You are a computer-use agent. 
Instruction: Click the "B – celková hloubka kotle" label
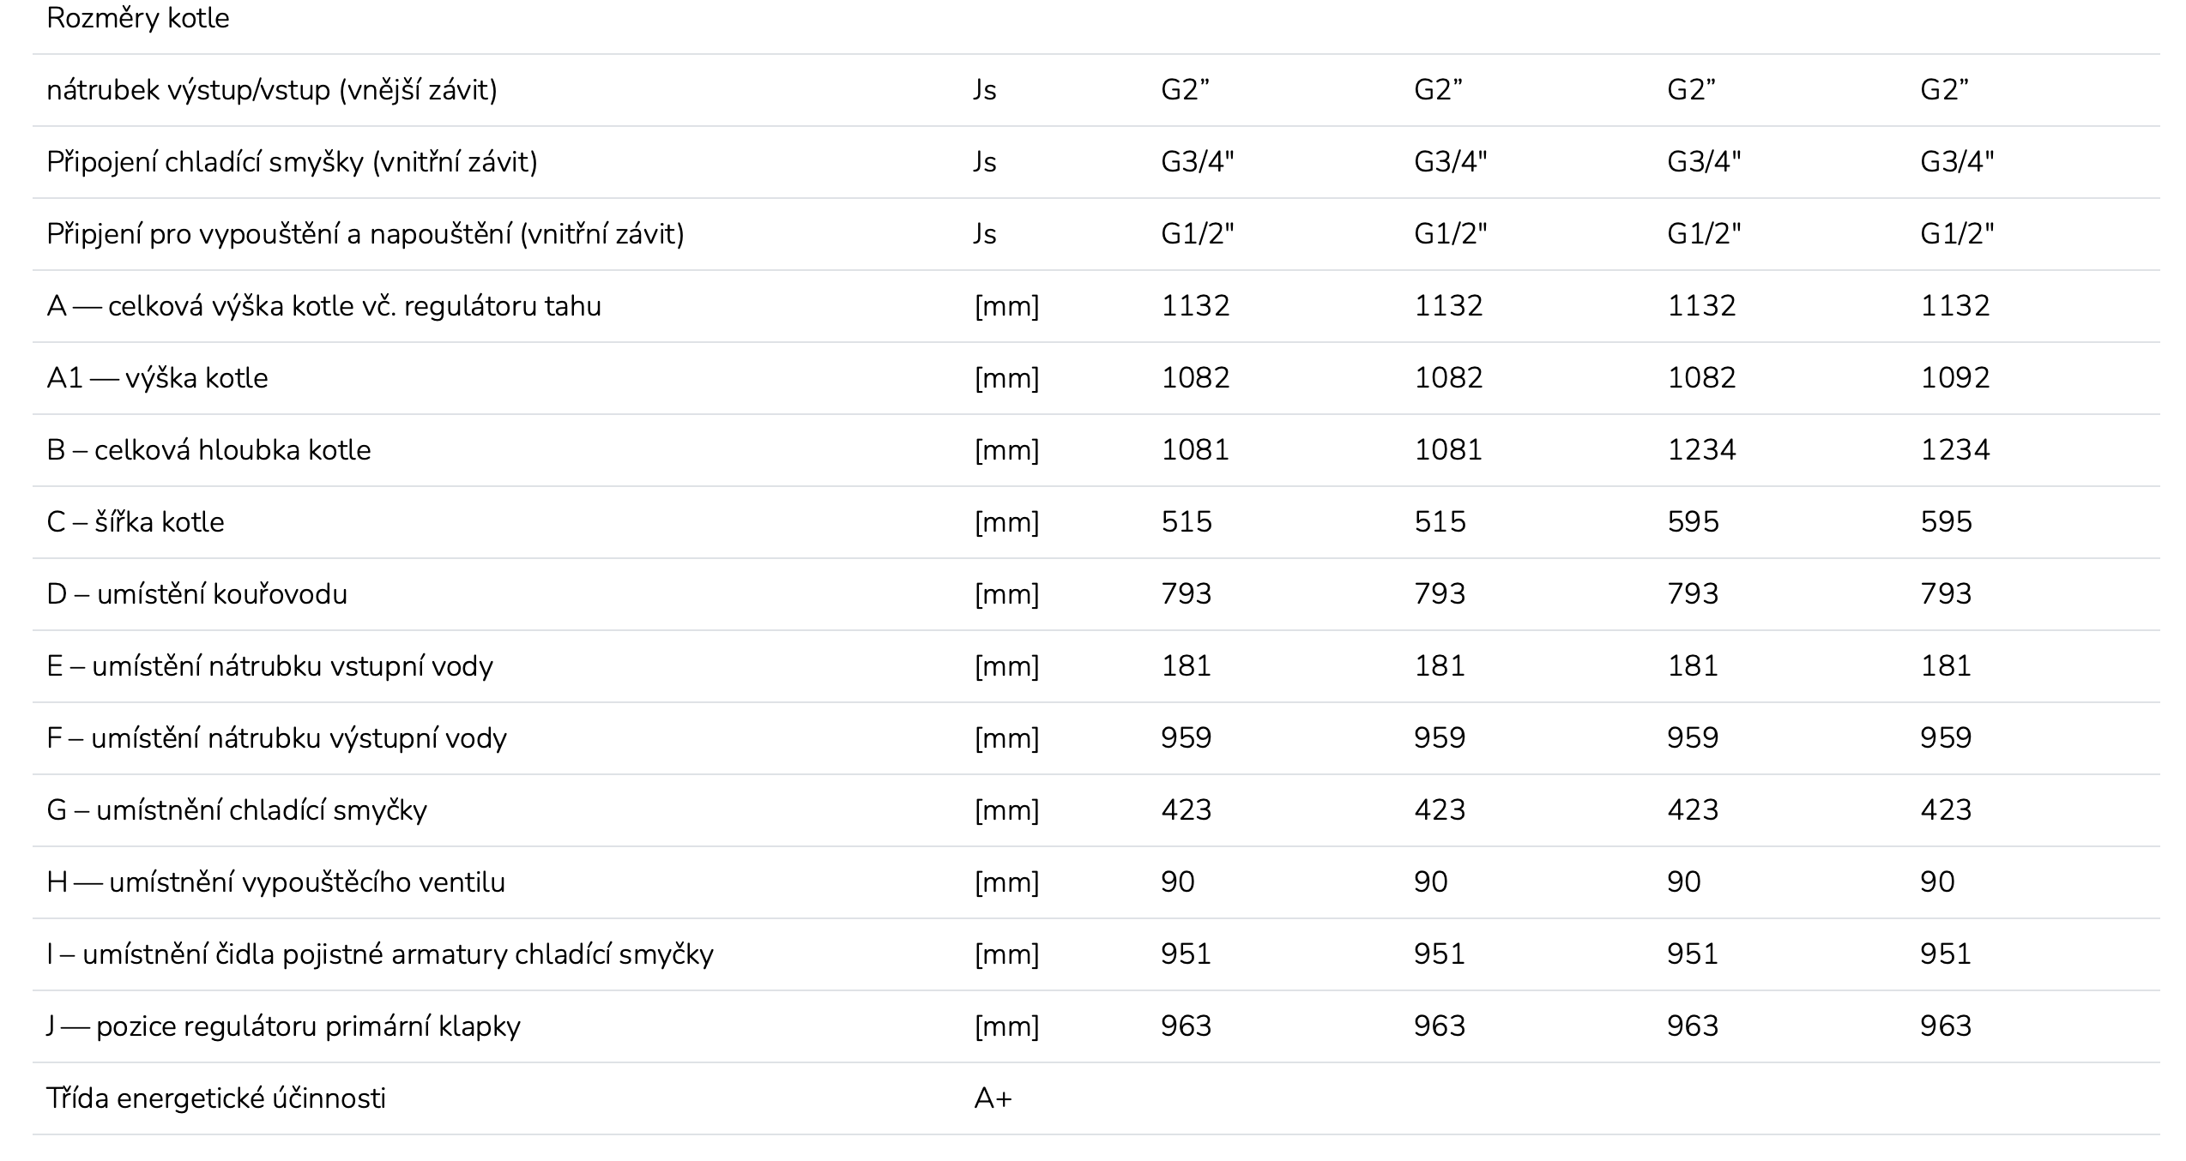(208, 450)
